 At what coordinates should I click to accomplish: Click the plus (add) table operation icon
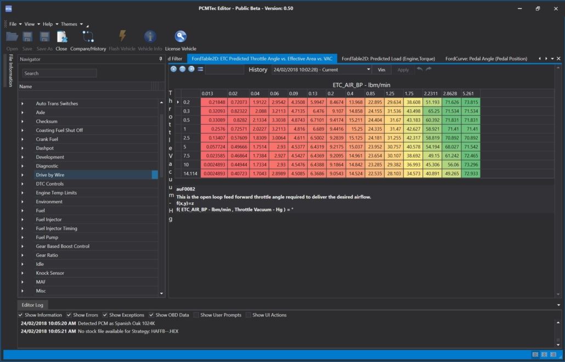coord(173,69)
